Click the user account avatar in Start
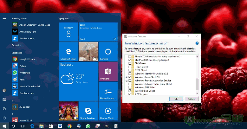Viewport: 247px width, 129px height. [x=4, y=90]
